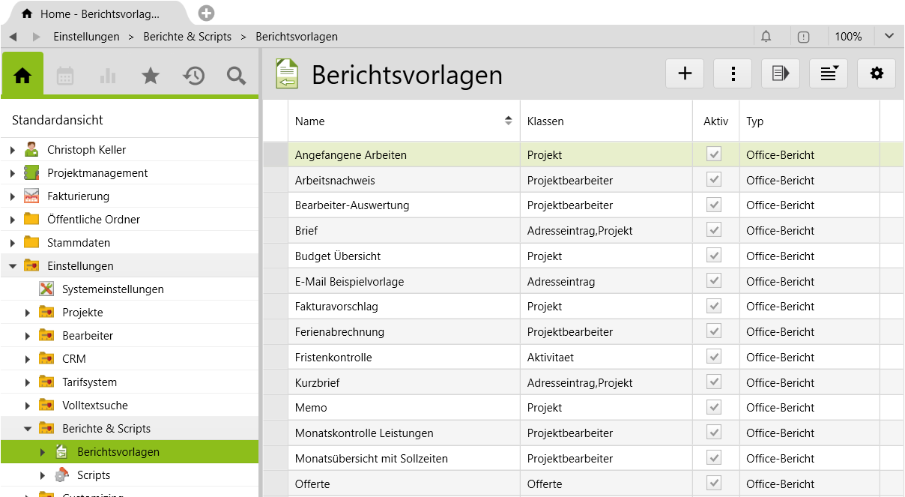The width and height of the screenshot is (905, 497).
Task: Switch to Home - Berichtsvorlagen tab
Action: (99, 13)
